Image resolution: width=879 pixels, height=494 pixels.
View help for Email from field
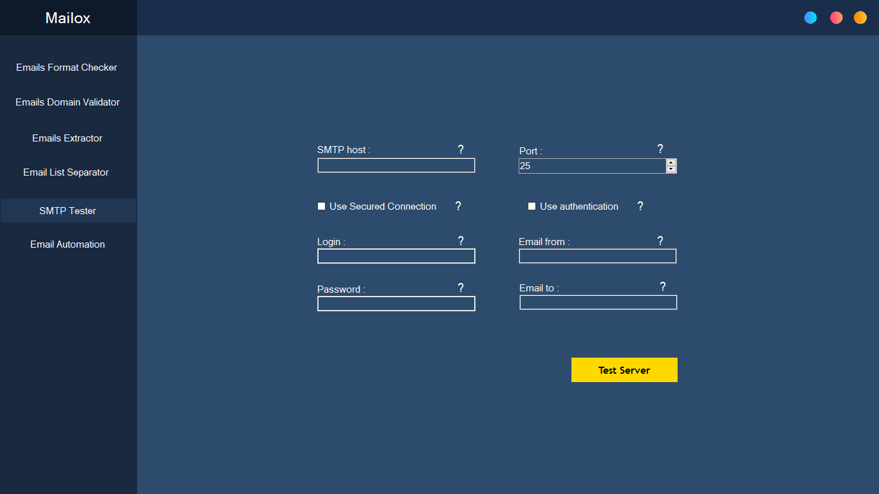pos(660,241)
